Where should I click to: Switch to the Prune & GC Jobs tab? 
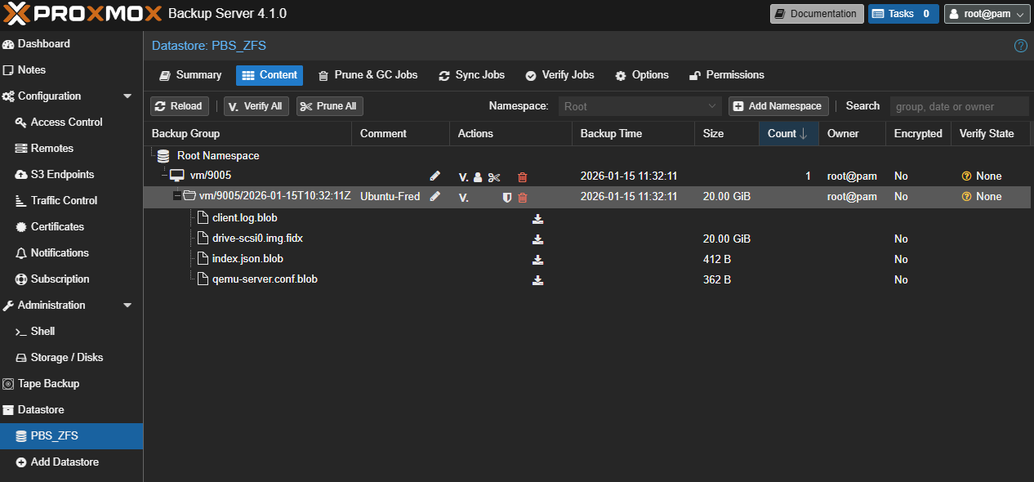(x=368, y=75)
